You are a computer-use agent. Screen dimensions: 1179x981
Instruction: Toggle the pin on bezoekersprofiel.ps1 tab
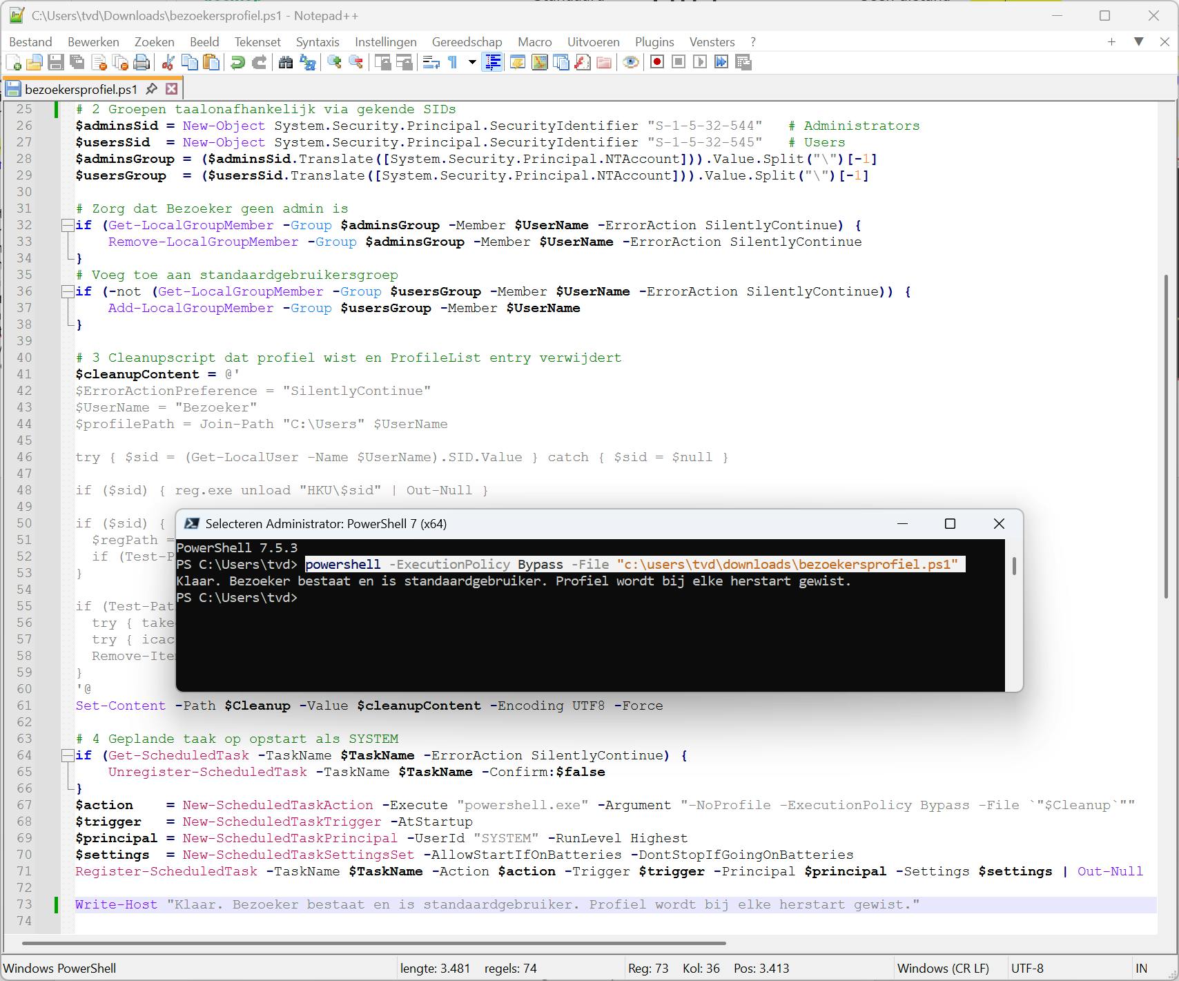(152, 89)
